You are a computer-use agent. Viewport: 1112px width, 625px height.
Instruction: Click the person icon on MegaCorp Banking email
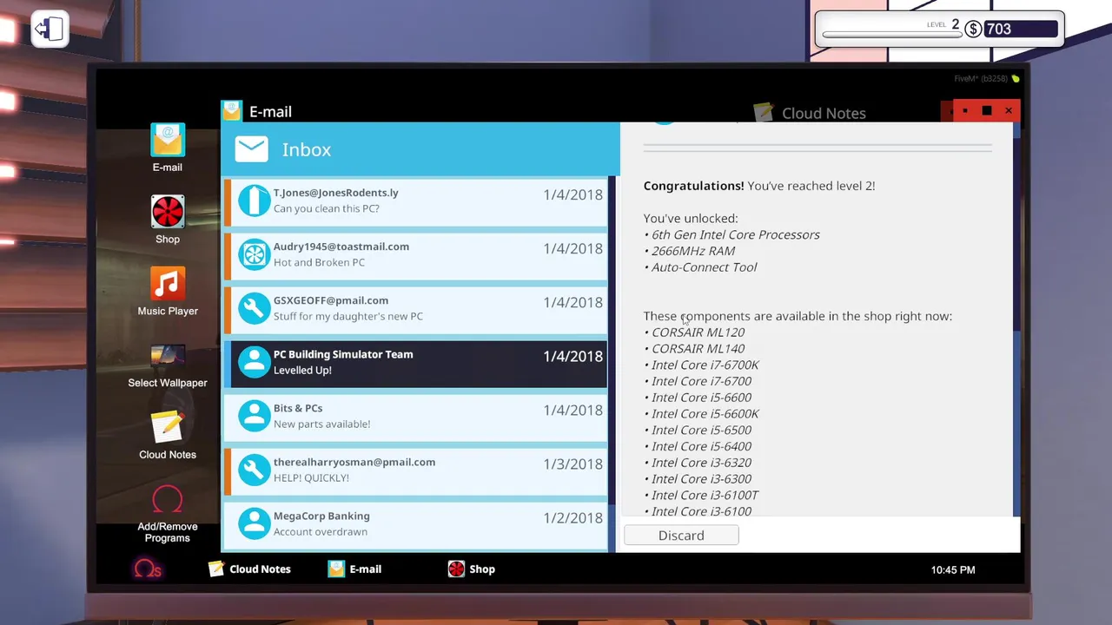coord(255,524)
